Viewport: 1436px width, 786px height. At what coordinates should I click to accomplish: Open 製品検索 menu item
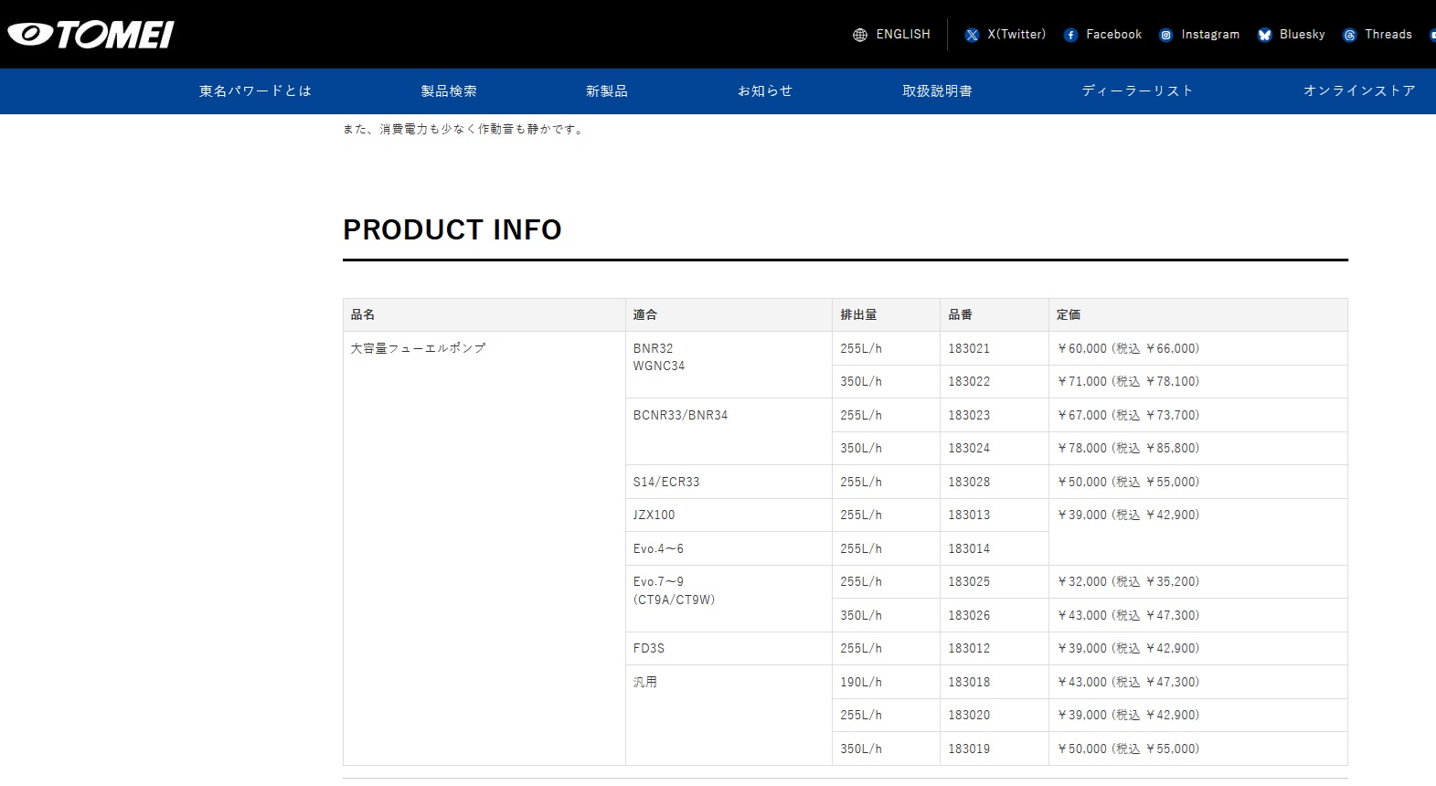coord(449,90)
